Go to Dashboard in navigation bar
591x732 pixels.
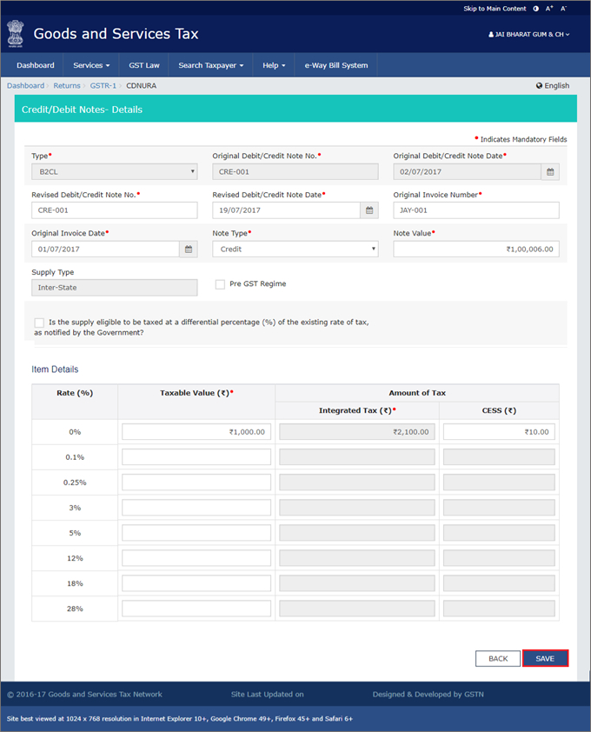click(36, 65)
